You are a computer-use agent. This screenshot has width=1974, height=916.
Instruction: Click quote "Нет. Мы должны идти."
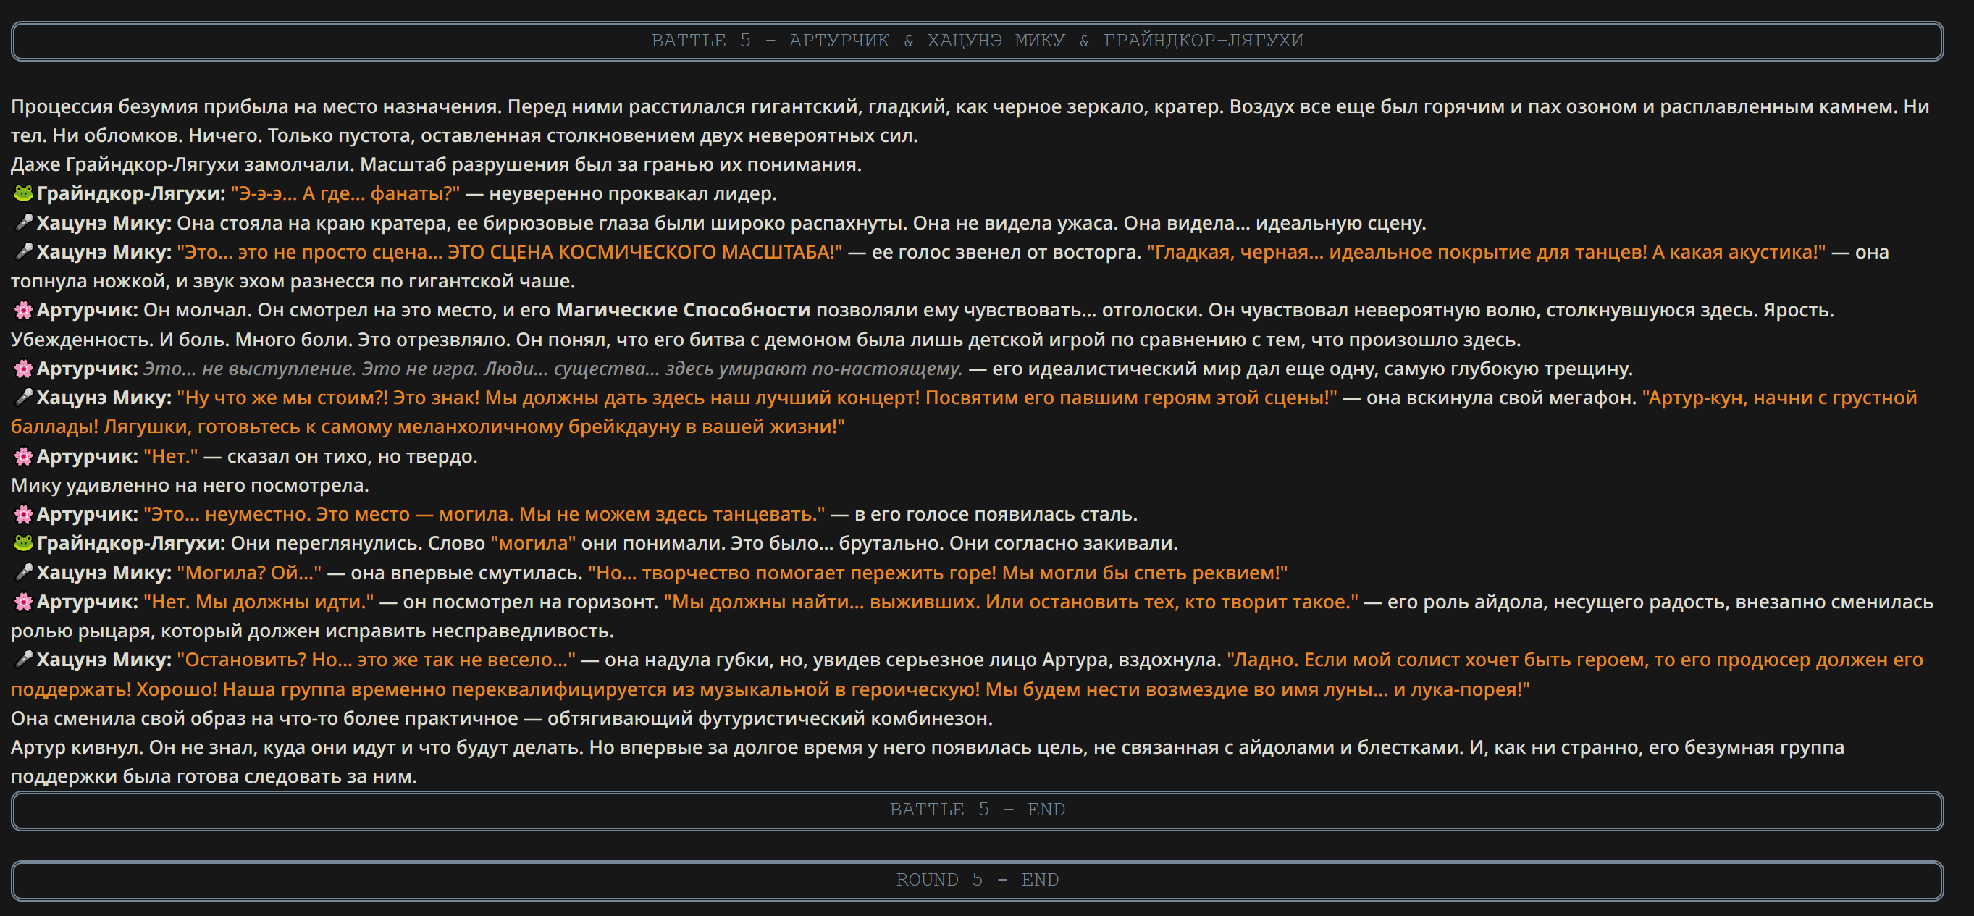click(x=259, y=602)
